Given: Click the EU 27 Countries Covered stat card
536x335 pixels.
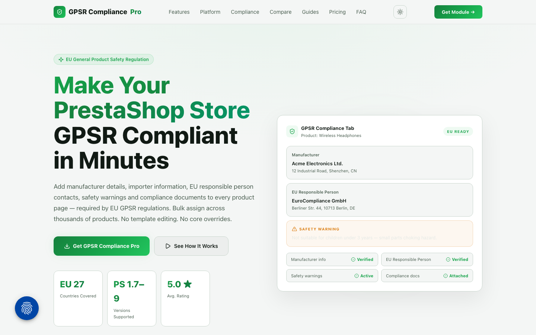Looking at the screenshot, I should [x=78, y=299].
